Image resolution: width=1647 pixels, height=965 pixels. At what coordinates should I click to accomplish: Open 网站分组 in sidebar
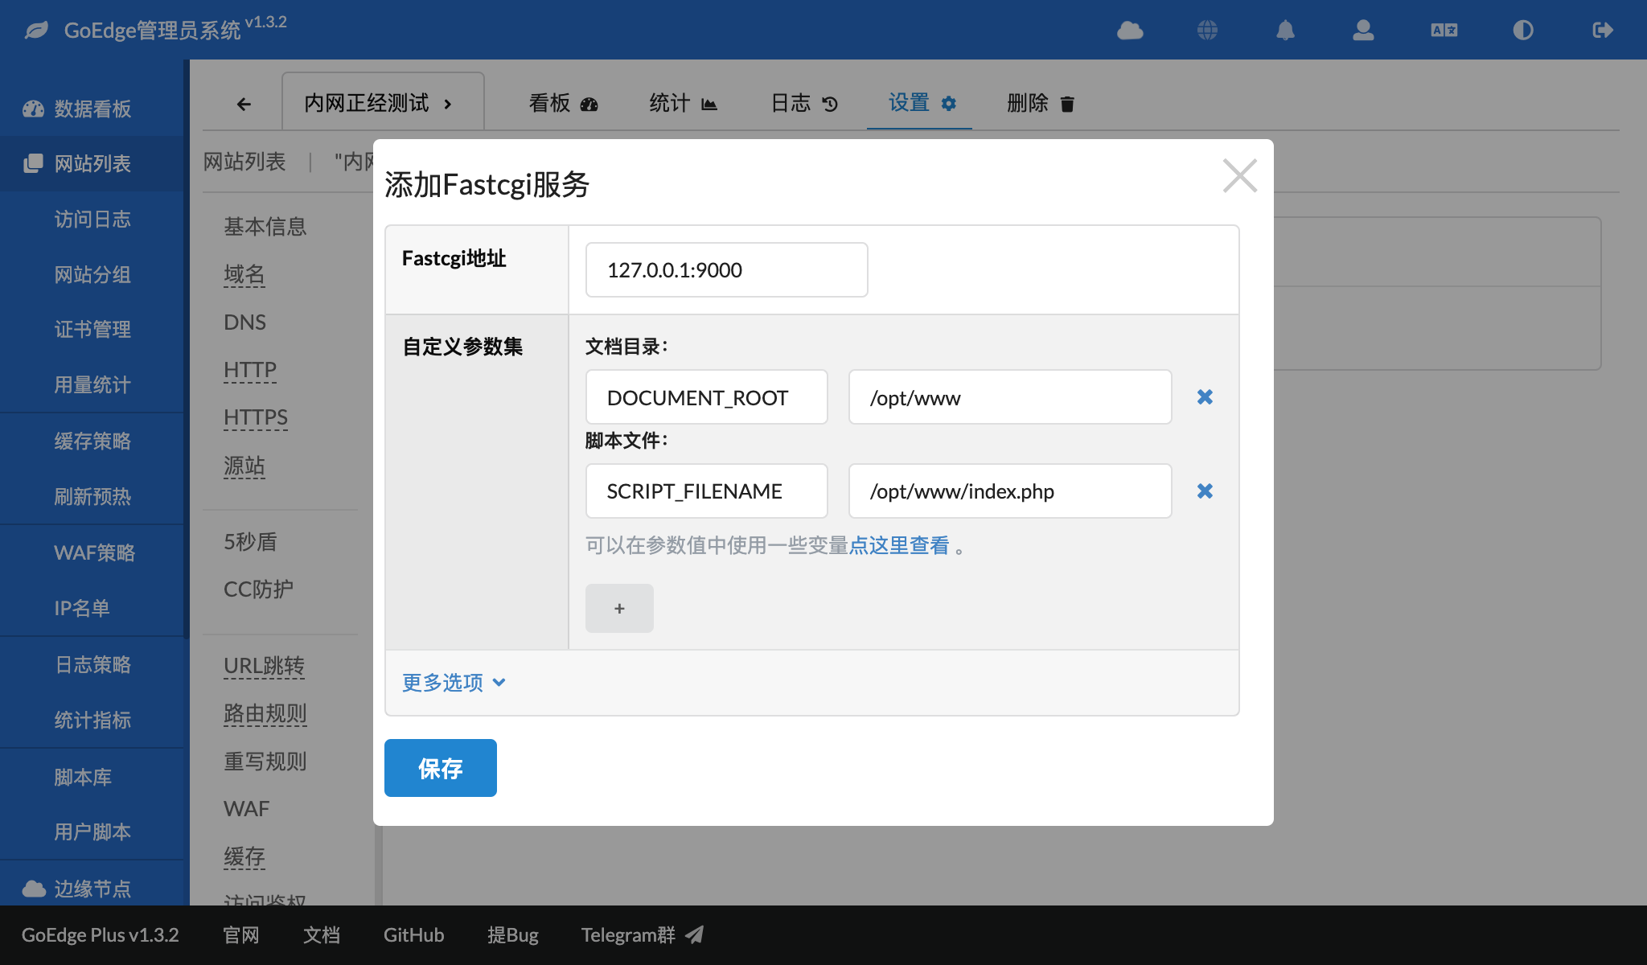pyautogui.click(x=92, y=274)
